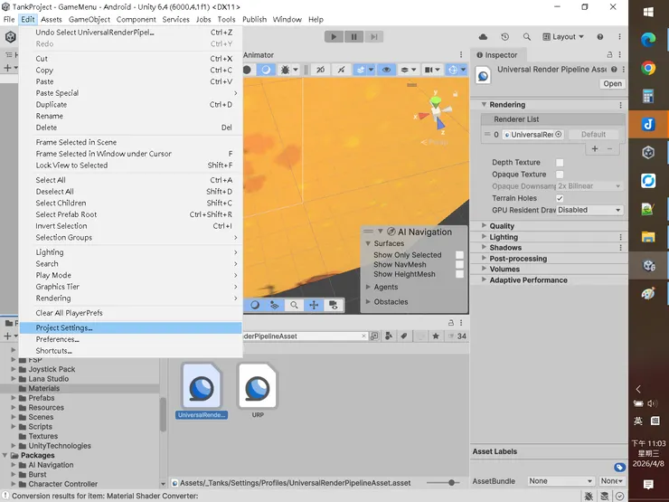Click the Pause button in the toolbar

tap(353, 37)
